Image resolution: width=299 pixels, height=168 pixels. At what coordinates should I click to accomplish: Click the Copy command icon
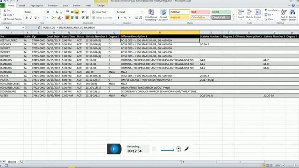point(5,14)
